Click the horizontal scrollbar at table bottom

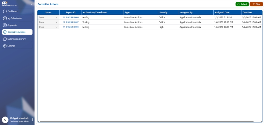point(146,121)
